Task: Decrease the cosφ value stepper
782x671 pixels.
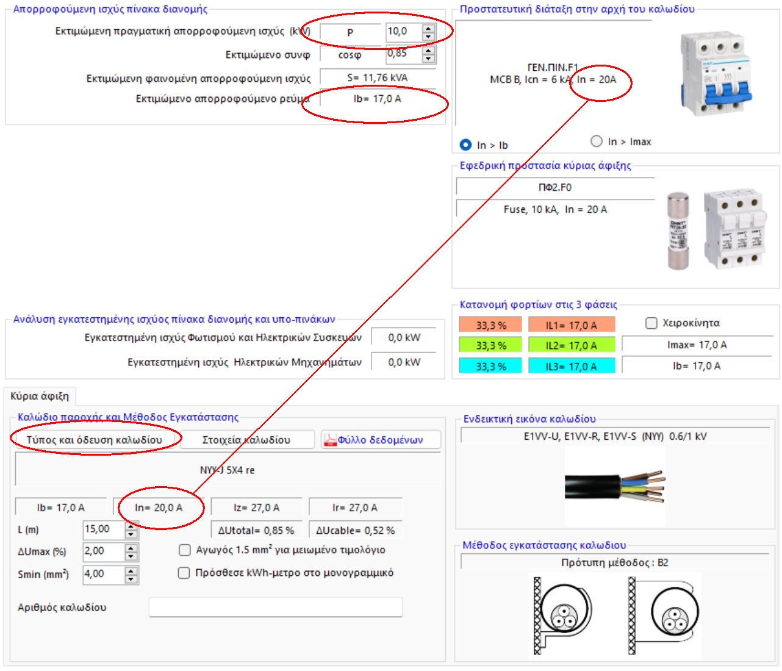Action: pyautogui.click(x=429, y=59)
